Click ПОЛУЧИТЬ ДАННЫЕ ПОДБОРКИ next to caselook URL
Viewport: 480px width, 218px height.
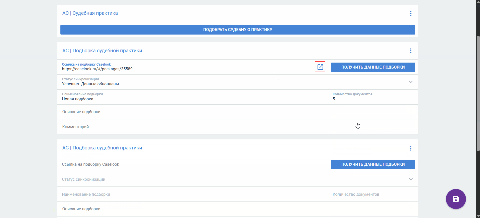pos(373,67)
